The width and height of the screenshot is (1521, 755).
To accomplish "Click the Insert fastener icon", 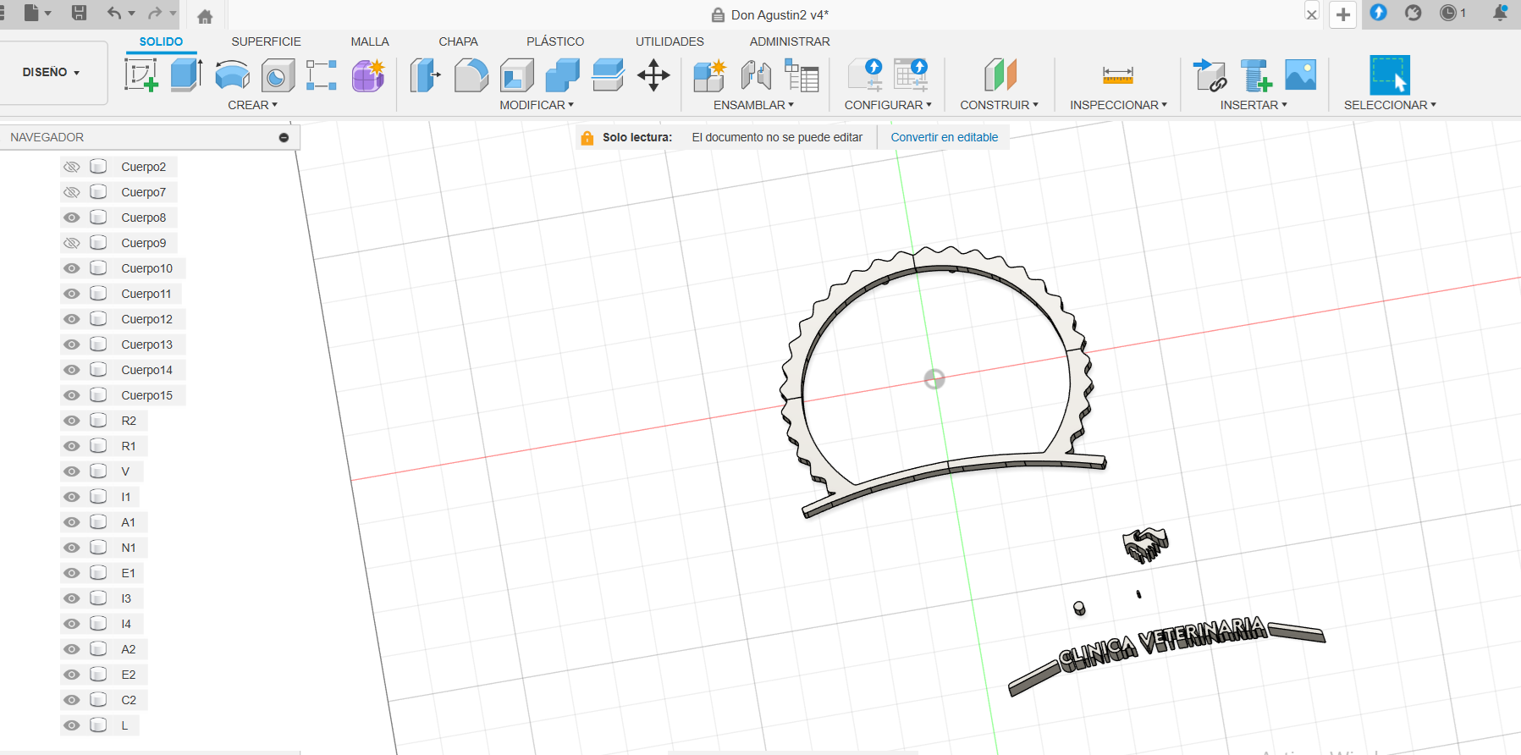I will [x=1255, y=74].
